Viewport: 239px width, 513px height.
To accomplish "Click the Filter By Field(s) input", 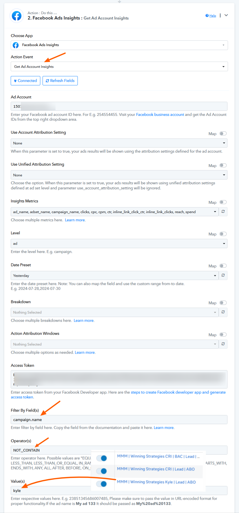I will pos(119,420).
